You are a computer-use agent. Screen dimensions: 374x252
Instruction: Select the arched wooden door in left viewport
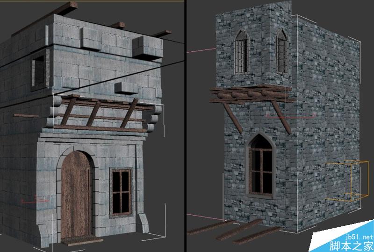point(76,194)
